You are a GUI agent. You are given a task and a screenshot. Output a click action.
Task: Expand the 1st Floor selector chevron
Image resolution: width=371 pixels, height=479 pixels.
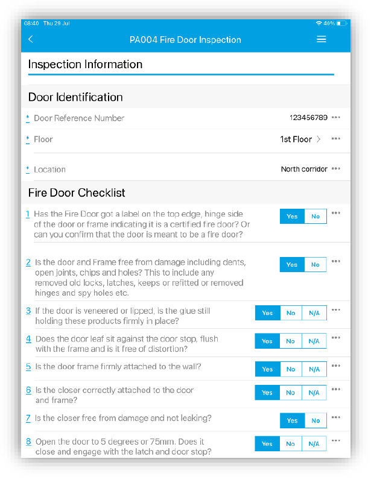[319, 139]
